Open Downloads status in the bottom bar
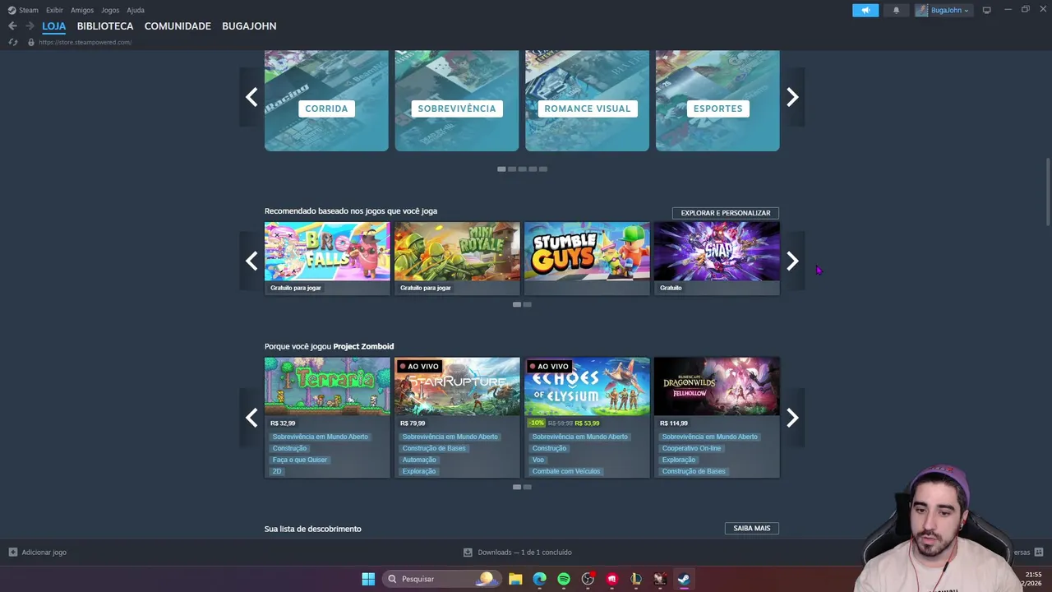Image resolution: width=1052 pixels, height=592 pixels. pos(518,553)
